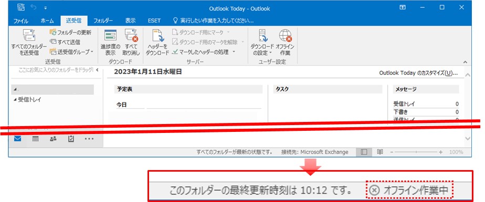Viewport: 485px width, 202px height.
Task: Switch to the ホーム tab
Action: pyautogui.click(x=47, y=20)
